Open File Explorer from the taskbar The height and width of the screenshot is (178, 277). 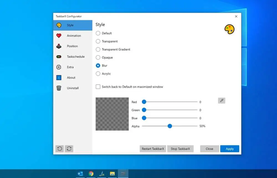(x=112, y=174)
